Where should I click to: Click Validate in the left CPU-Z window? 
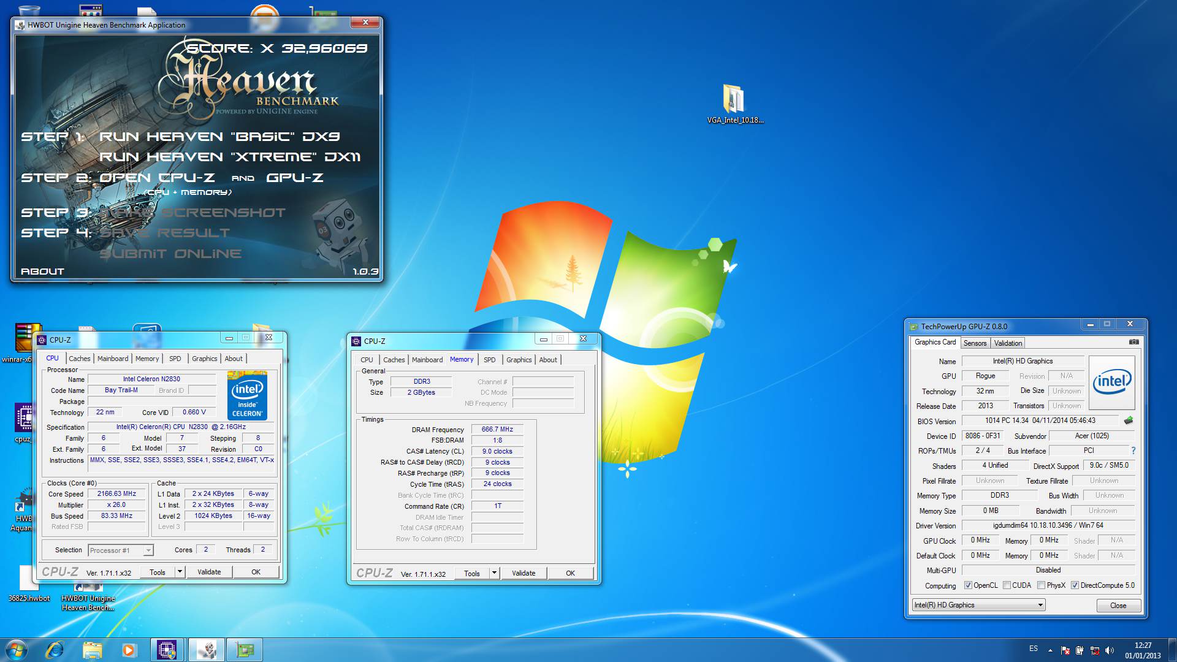(x=209, y=572)
